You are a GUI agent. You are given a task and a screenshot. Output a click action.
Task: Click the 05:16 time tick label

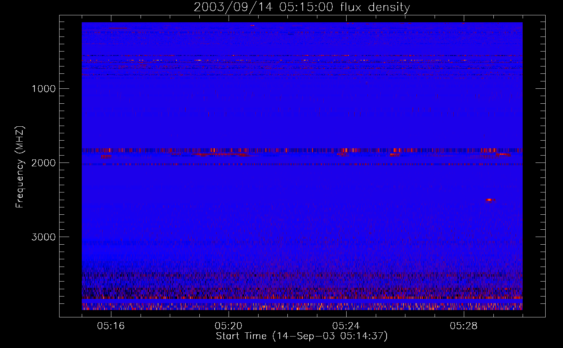[111, 326]
